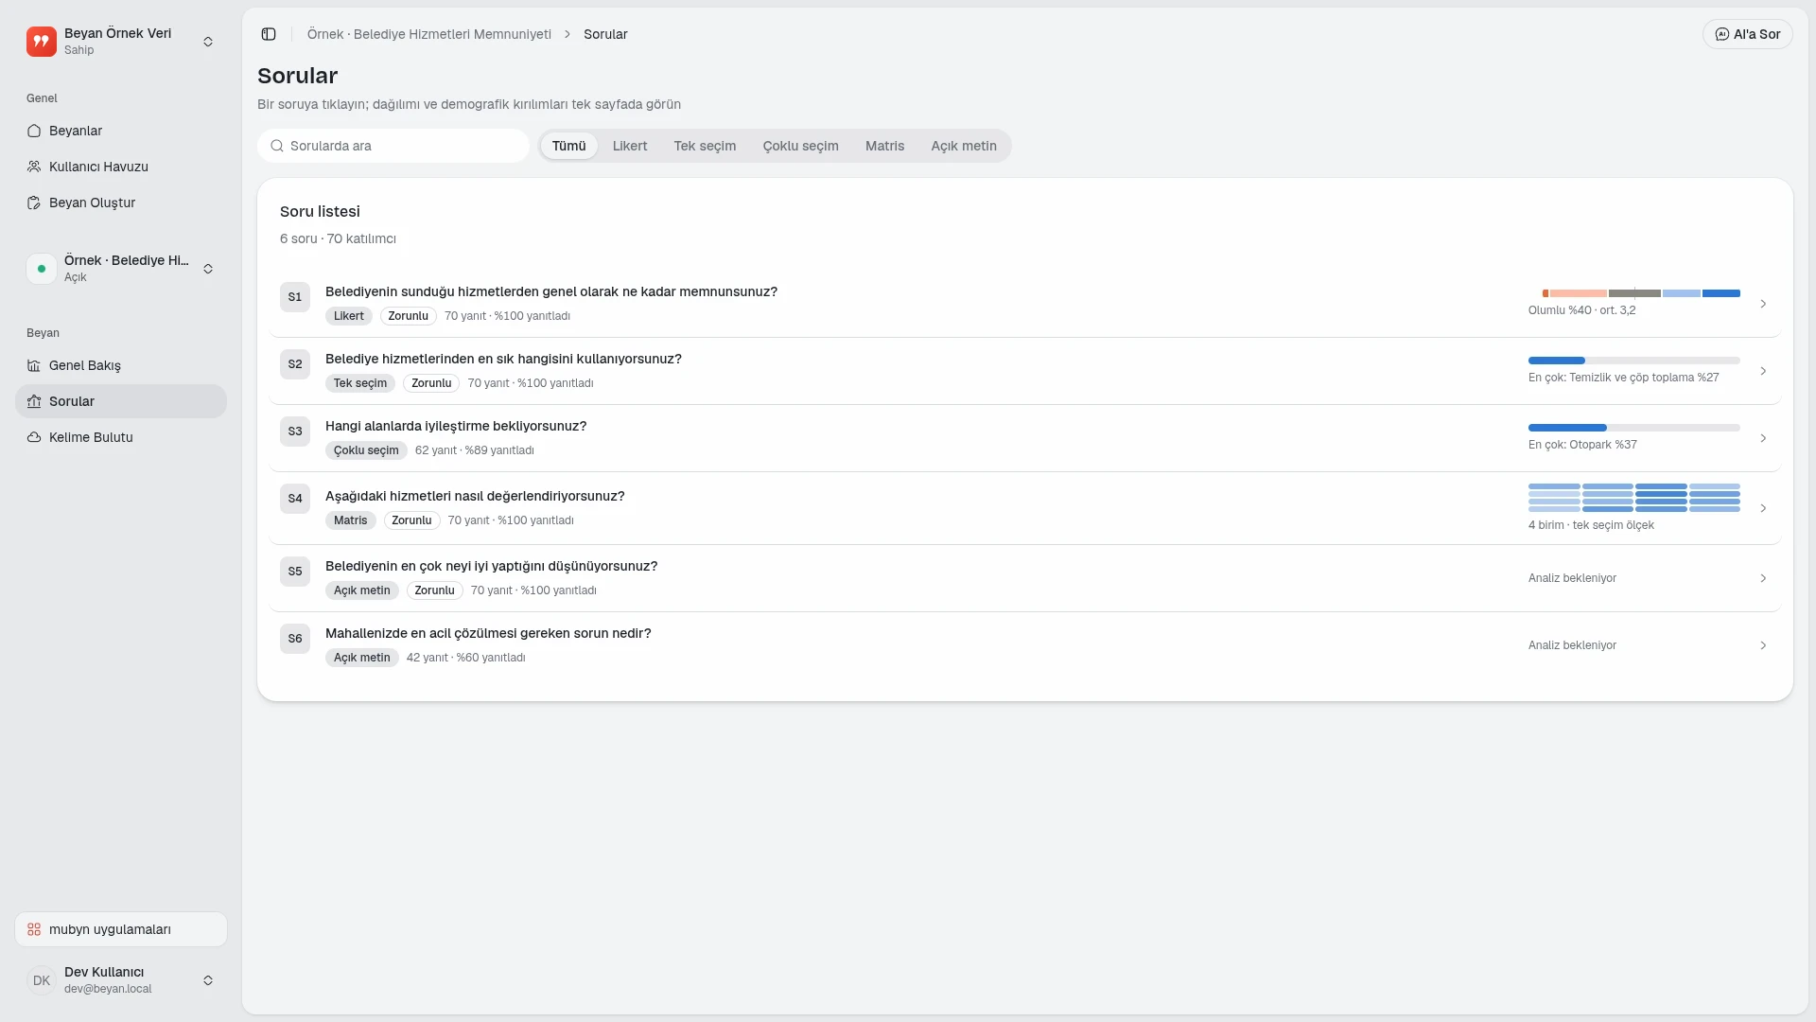1816x1022 pixels.
Task: Click the Beyan red quote logo icon
Action: pos(42,42)
